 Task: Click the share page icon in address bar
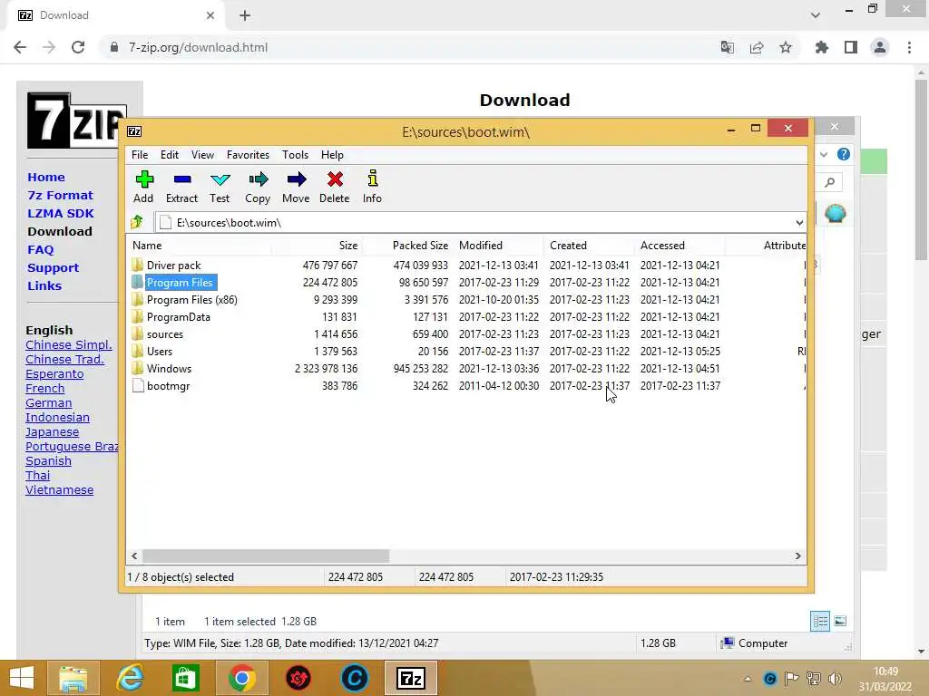click(757, 47)
